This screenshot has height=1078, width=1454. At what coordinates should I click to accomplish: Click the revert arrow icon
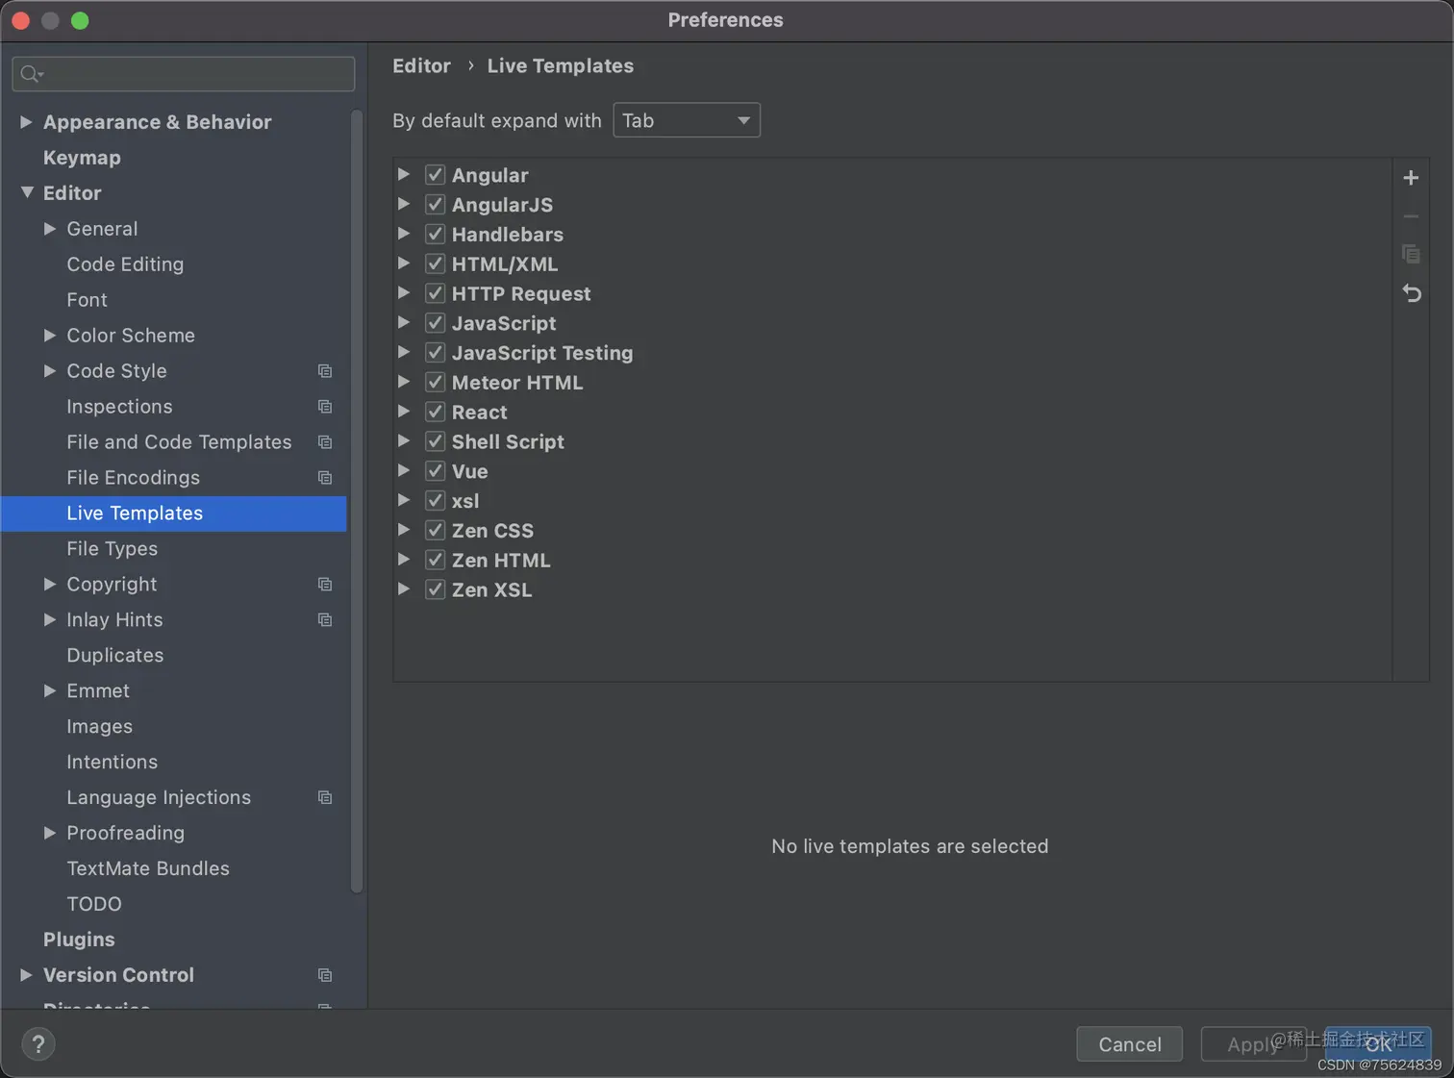[x=1411, y=293]
